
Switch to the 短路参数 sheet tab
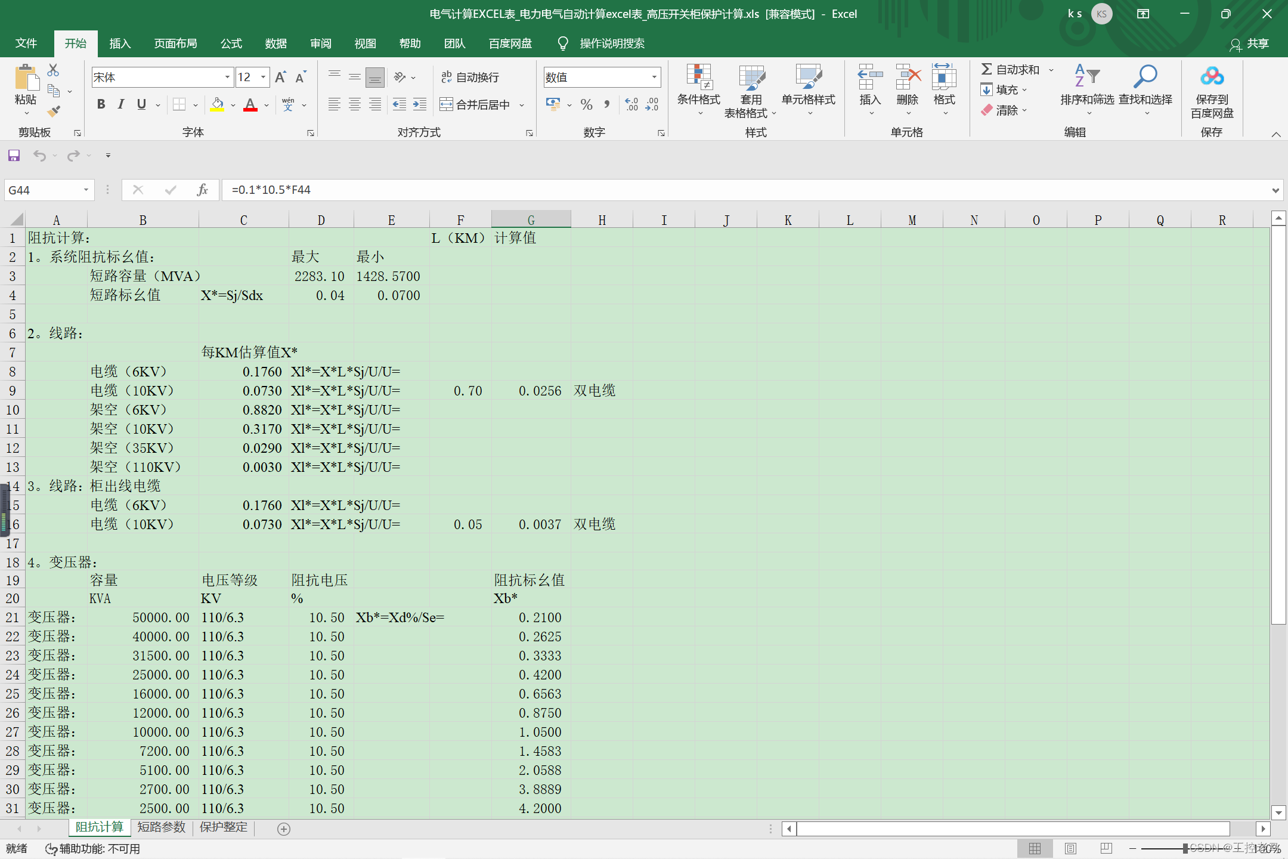(161, 827)
